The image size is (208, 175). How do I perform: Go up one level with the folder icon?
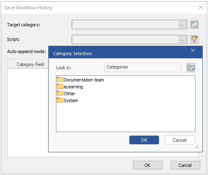[x=191, y=68]
